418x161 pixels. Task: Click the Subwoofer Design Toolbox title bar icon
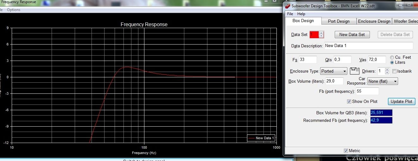point(288,6)
